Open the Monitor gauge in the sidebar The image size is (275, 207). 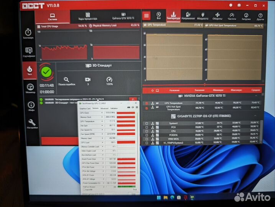point(30,88)
